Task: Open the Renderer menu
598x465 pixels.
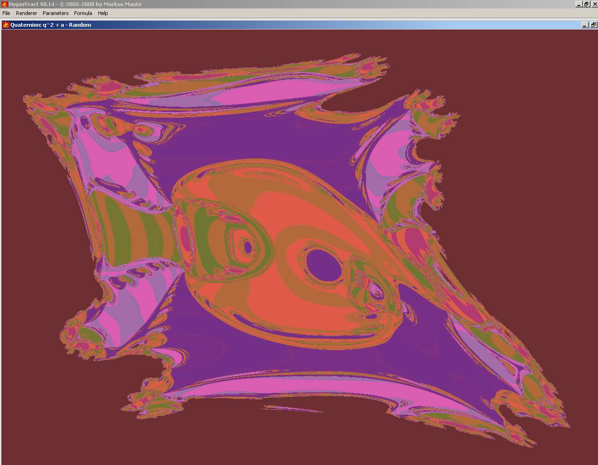Action: [x=26, y=13]
